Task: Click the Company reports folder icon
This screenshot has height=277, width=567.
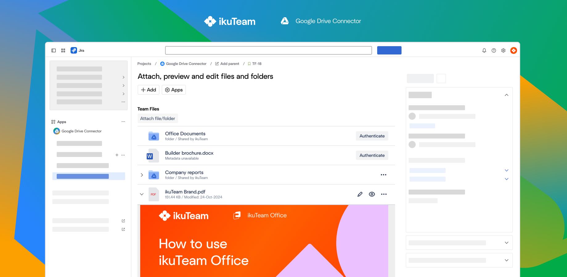Action: click(154, 175)
